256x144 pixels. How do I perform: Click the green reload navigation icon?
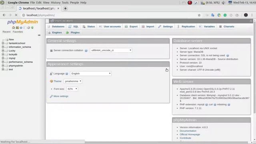coord(32,28)
